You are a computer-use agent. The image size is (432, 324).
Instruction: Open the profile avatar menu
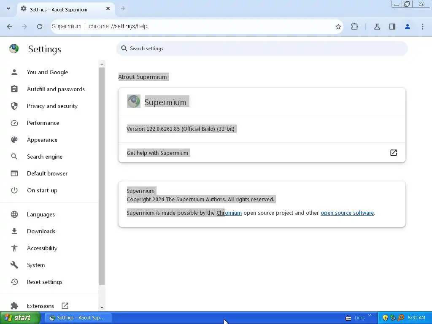pos(408,27)
